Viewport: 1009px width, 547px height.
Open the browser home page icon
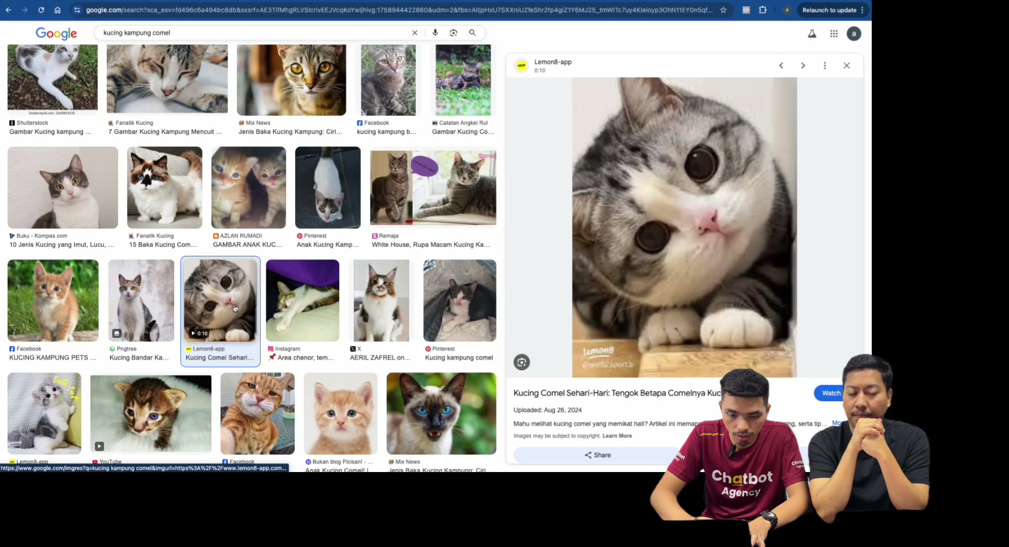[x=57, y=10]
